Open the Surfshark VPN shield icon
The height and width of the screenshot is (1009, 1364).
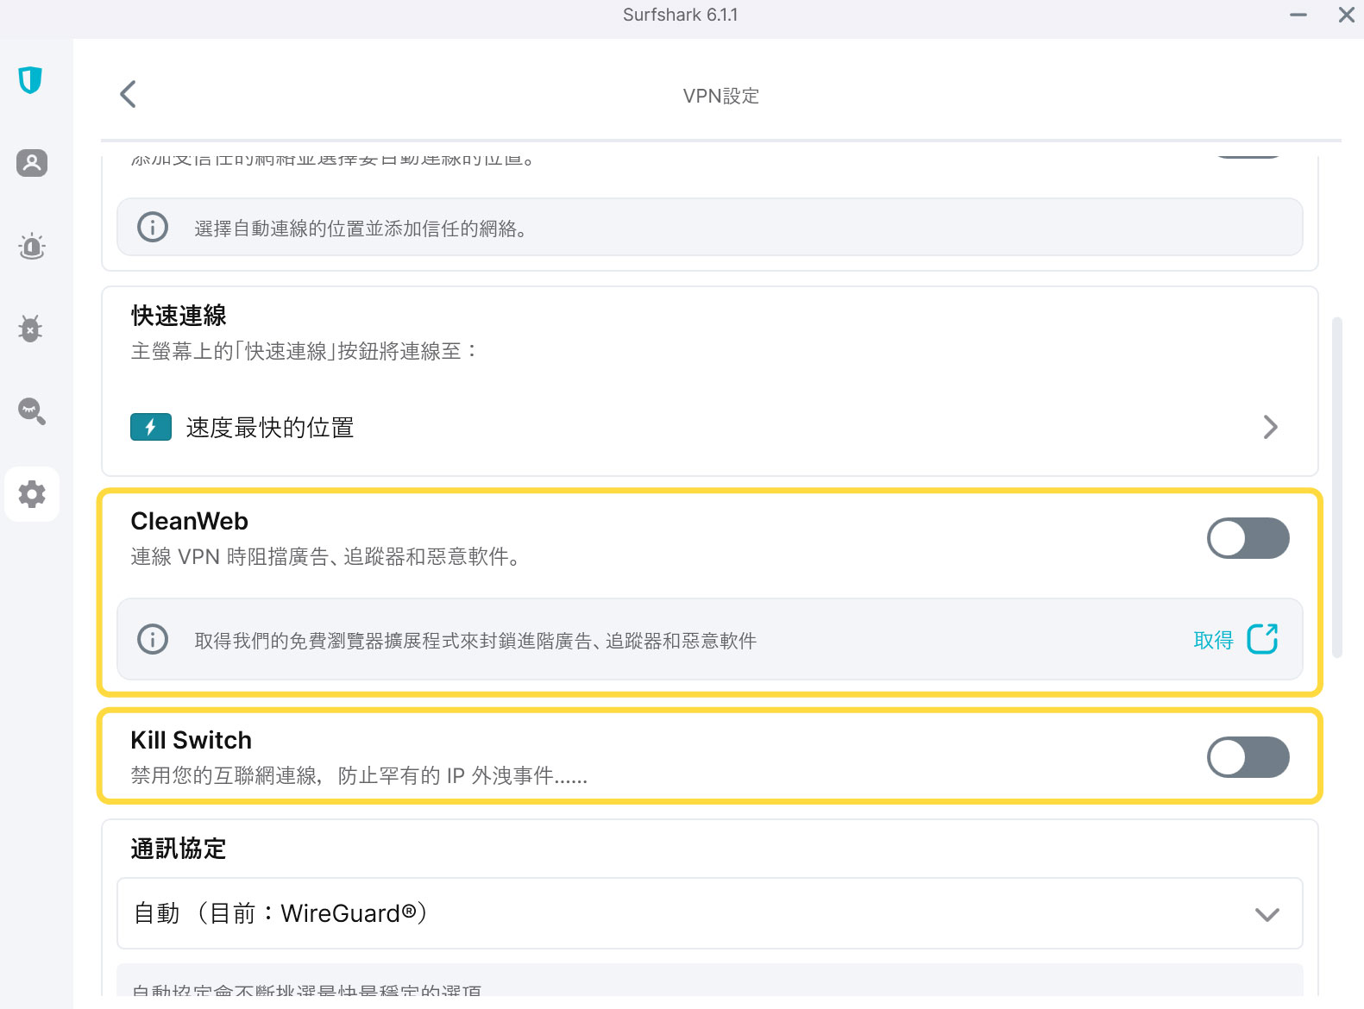click(30, 80)
